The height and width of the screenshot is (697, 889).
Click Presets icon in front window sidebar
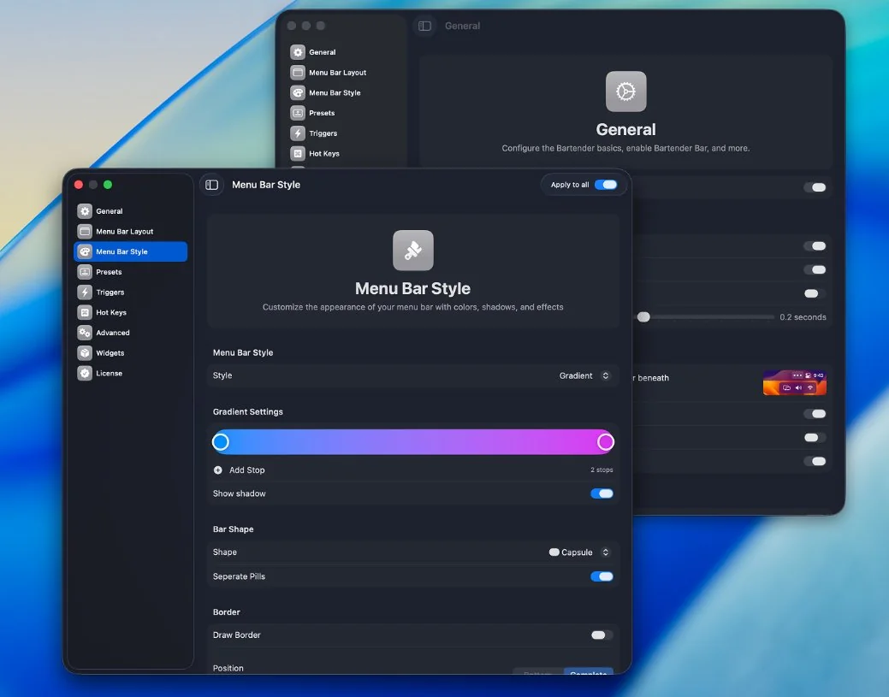tap(85, 272)
